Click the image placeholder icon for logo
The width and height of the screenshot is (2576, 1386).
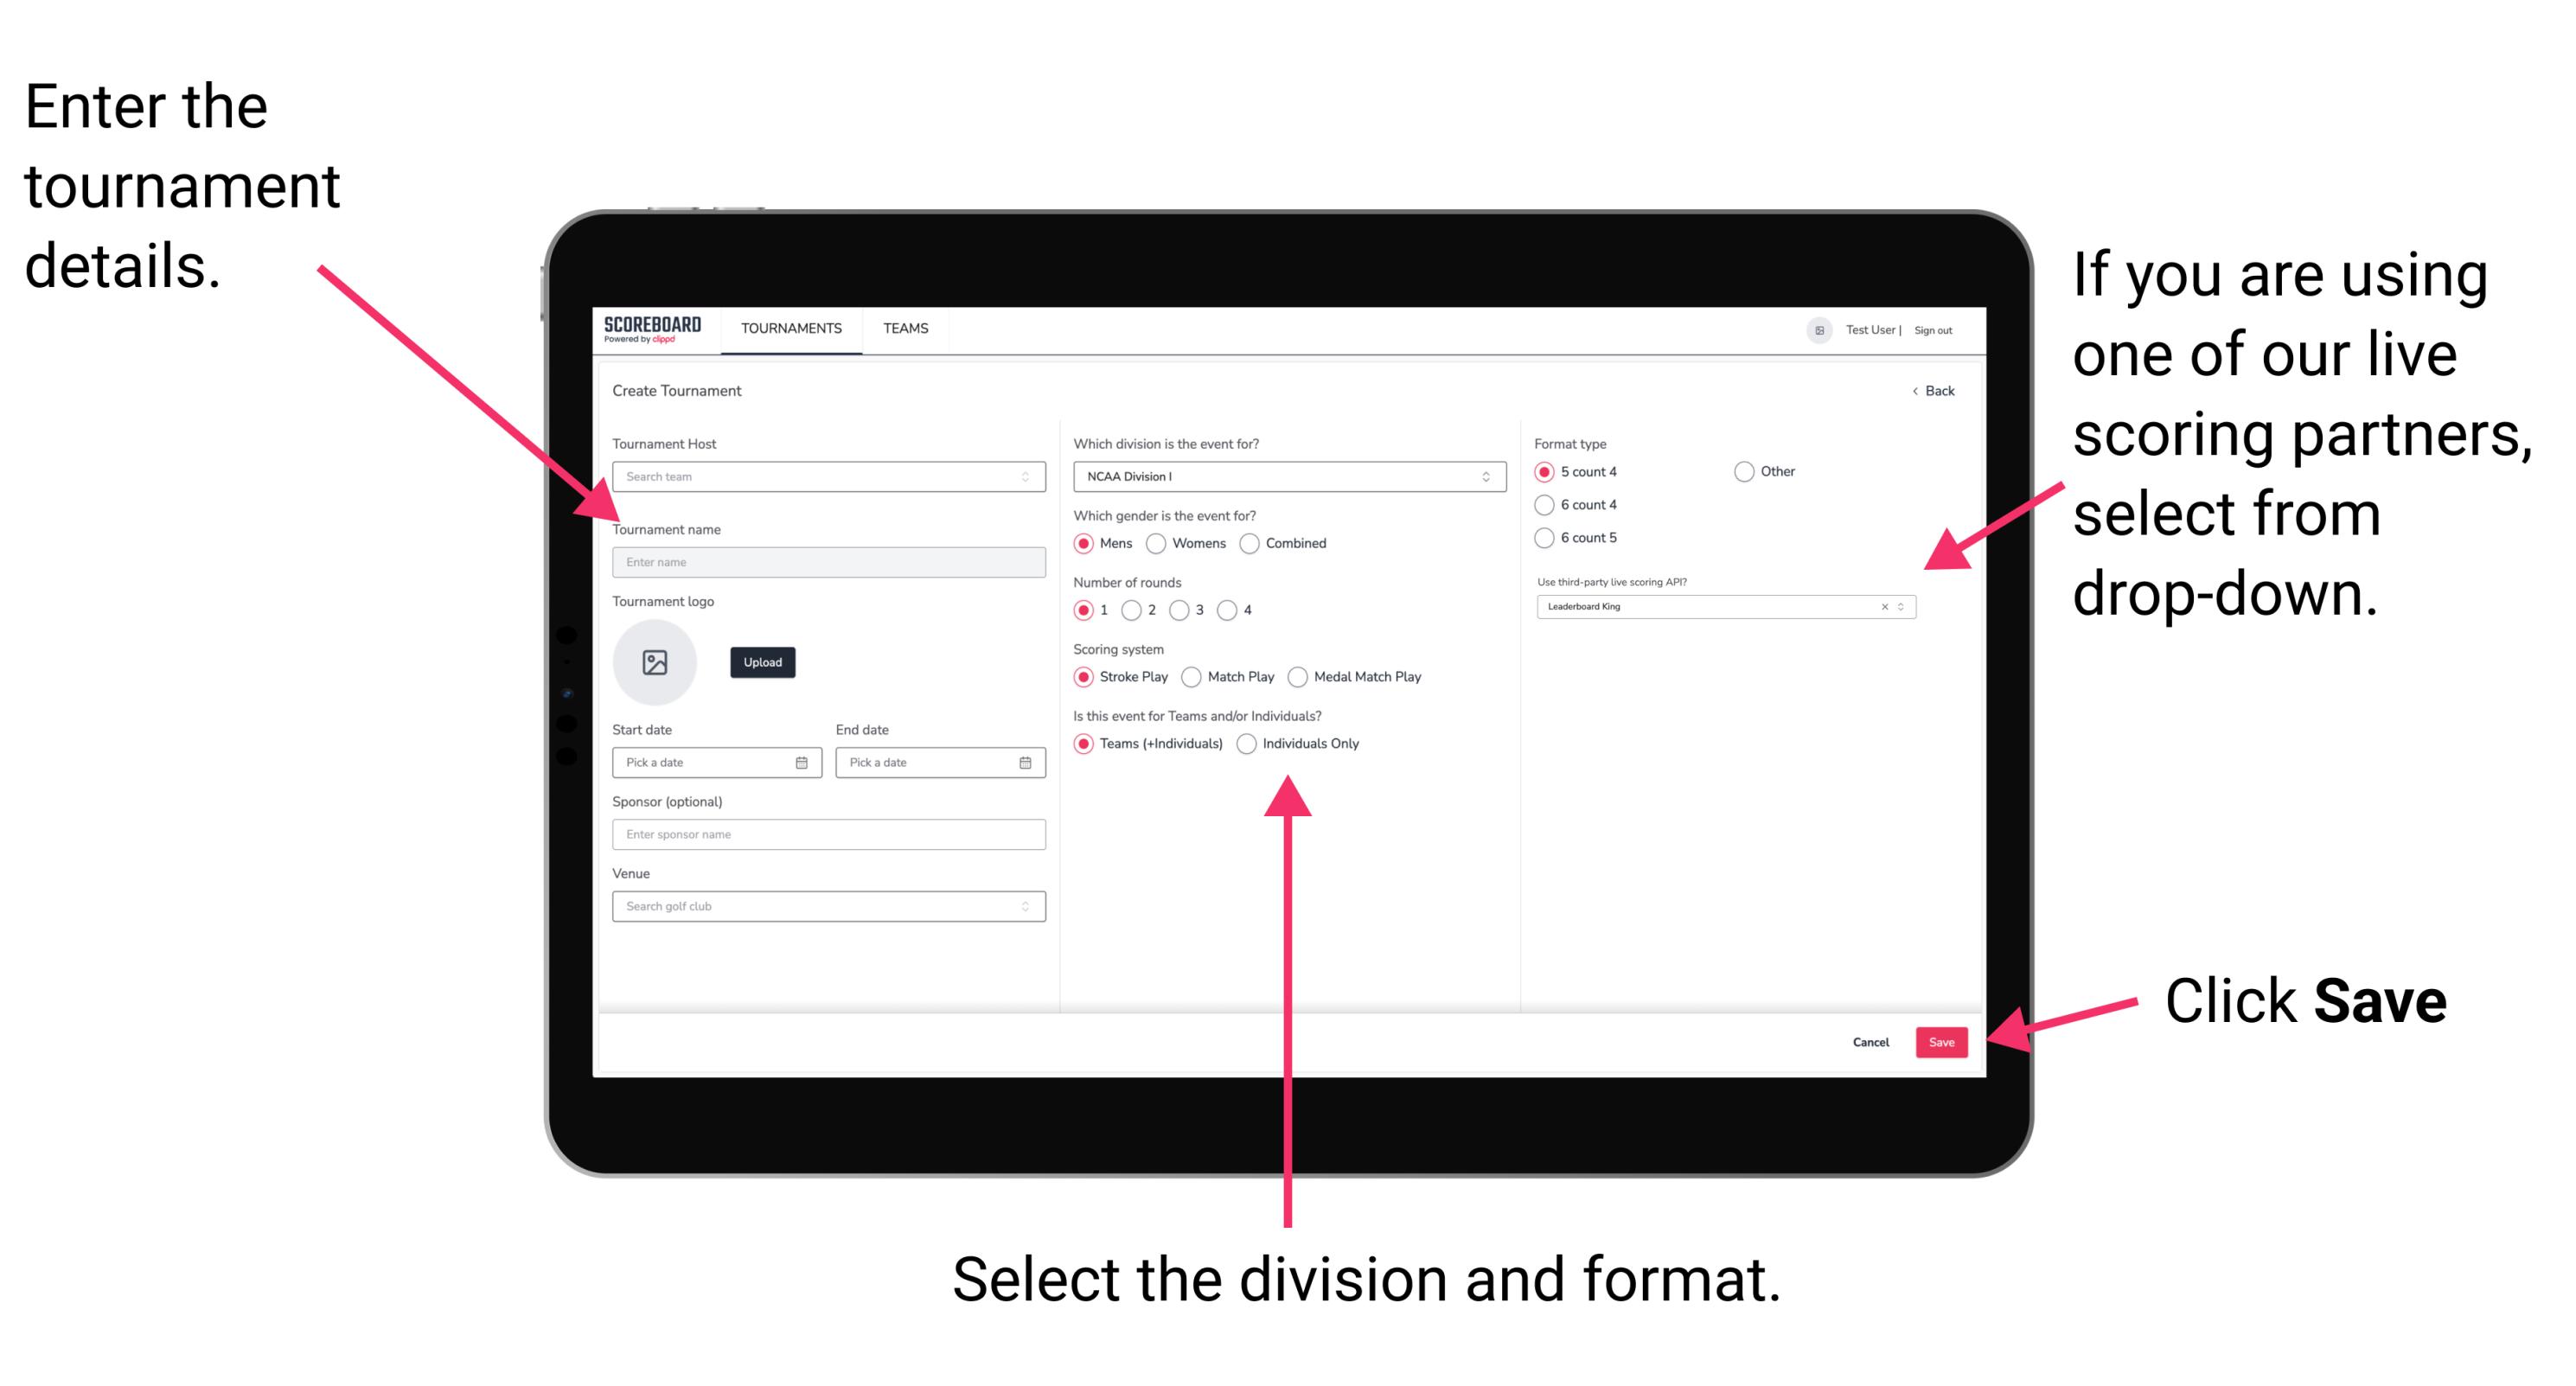[655, 662]
